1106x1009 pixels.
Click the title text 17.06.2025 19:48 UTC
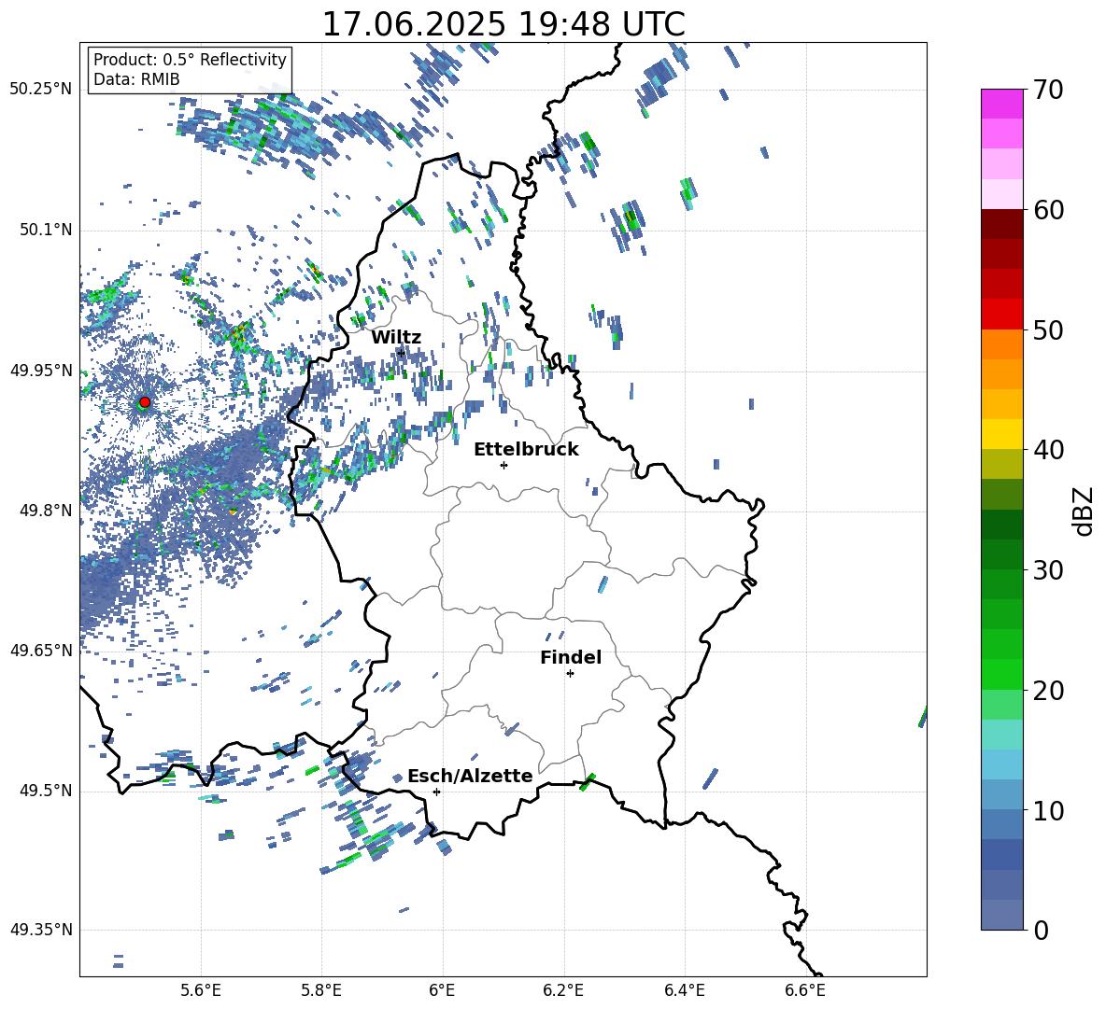(503, 24)
